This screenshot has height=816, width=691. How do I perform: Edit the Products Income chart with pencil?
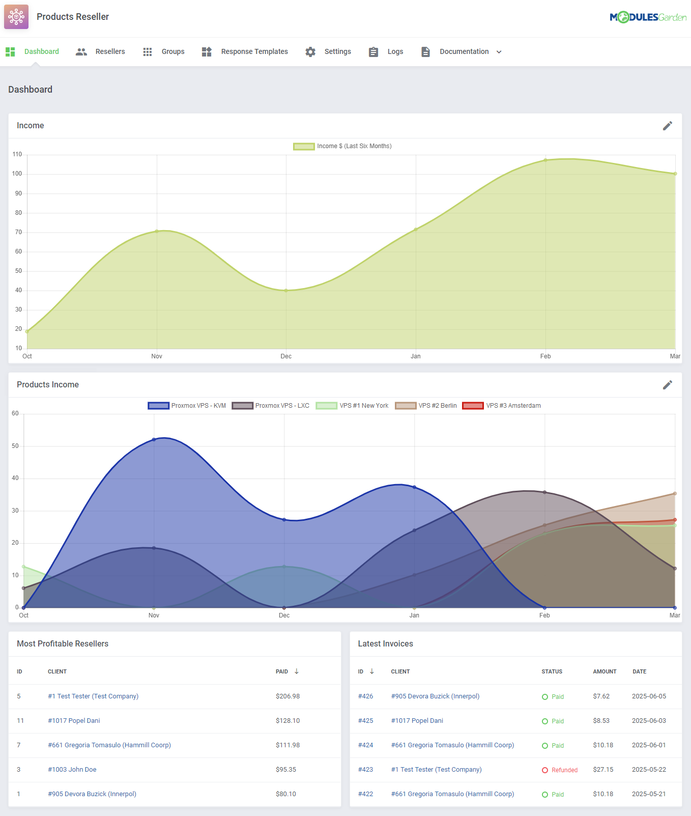pos(667,385)
